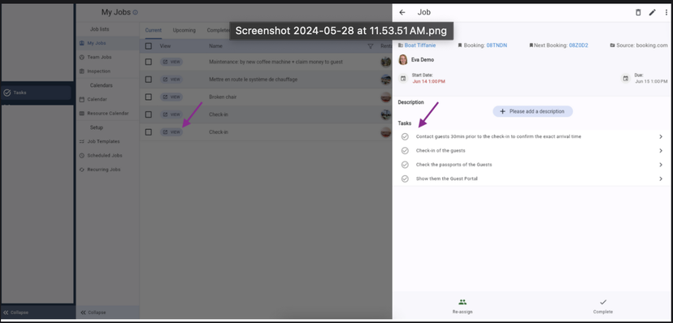Open the three-dot more options menu
Image resolution: width=673 pixels, height=323 pixels.
[666, 12]
